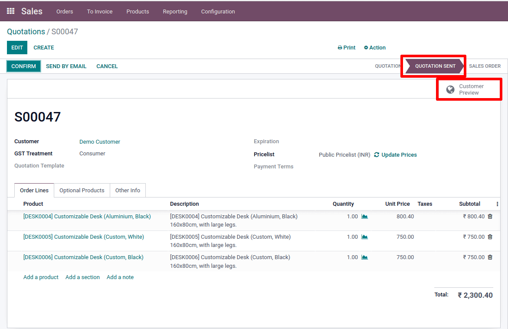
Task: Click the Customer Preview globe icon
Action: 450,89
